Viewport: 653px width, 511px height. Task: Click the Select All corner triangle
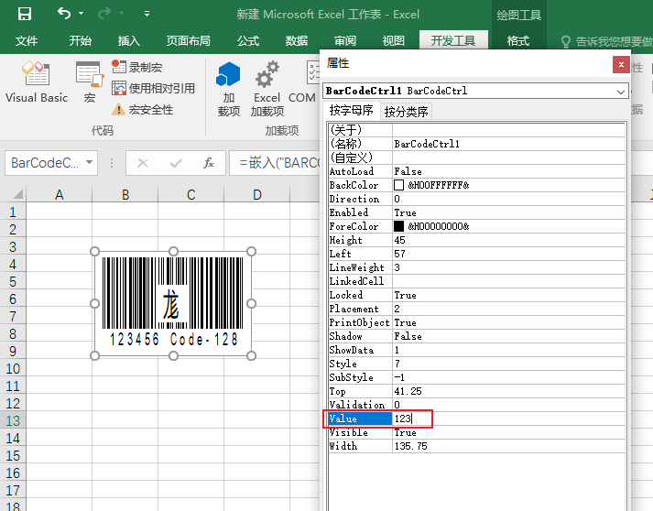(x=17, y=194)
